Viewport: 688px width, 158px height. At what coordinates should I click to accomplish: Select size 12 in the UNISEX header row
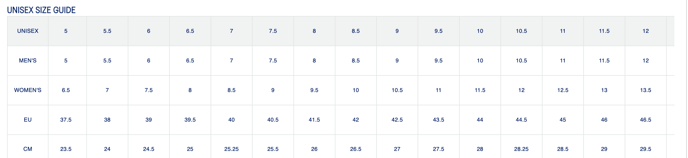coord(646,31)
